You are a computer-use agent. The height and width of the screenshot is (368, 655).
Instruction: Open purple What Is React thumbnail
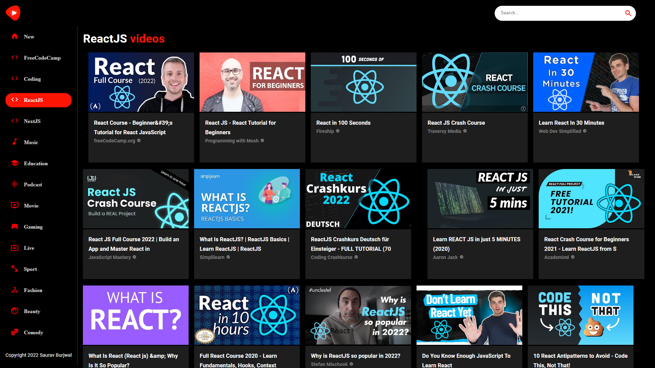click(x=136, y=315)
